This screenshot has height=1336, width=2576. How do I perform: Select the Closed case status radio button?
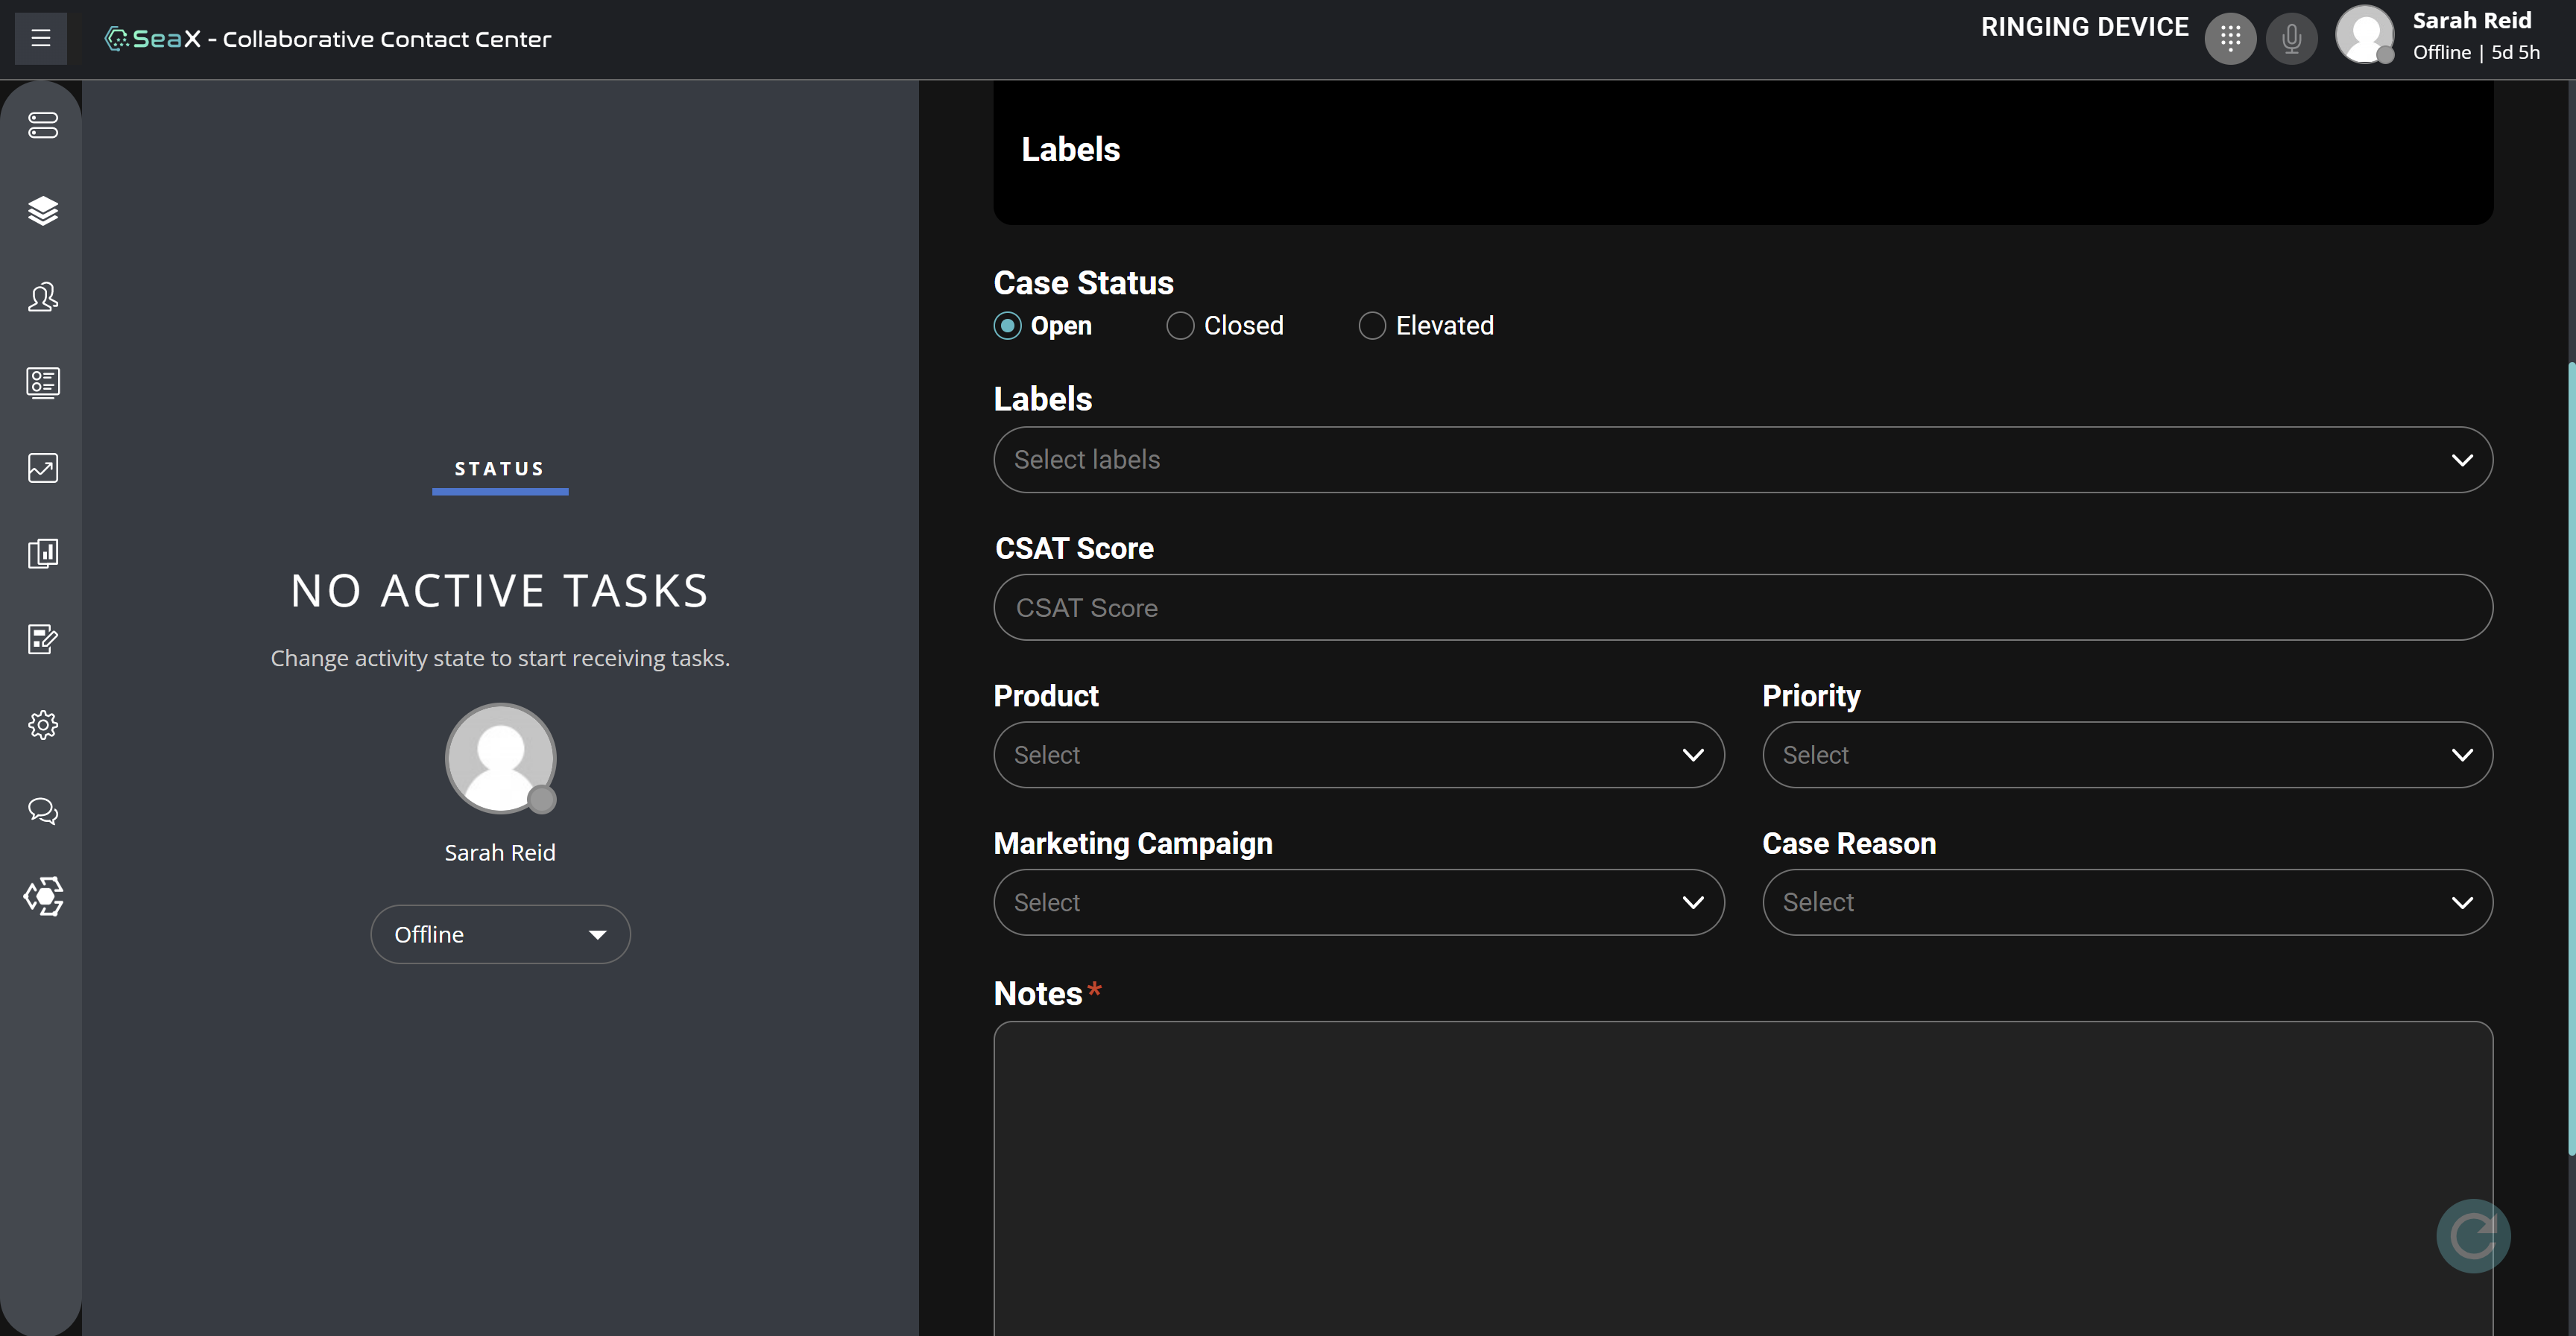[1179, 325]
